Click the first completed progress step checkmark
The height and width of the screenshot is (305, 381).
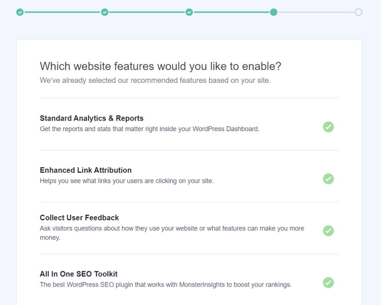pyautogui.click(x=20, y=12)
